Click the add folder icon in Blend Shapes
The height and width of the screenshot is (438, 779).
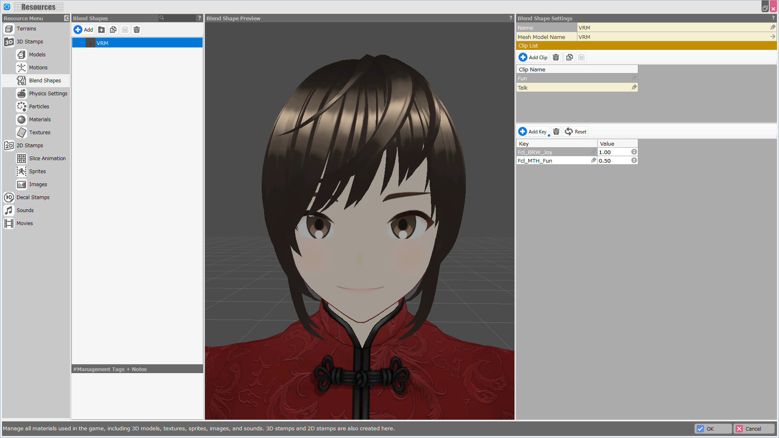coord(101,30)
